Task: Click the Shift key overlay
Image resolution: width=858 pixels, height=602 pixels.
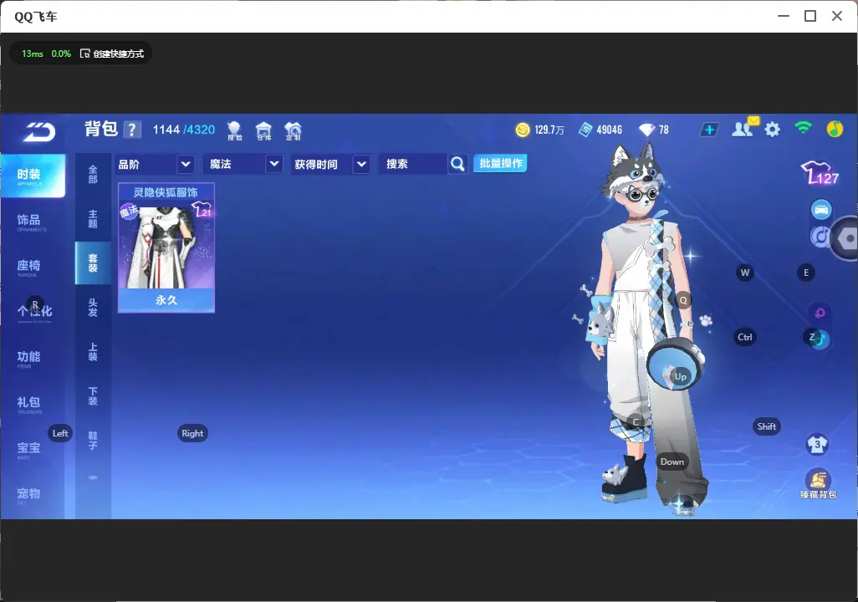Action: (x=767, y=426)
